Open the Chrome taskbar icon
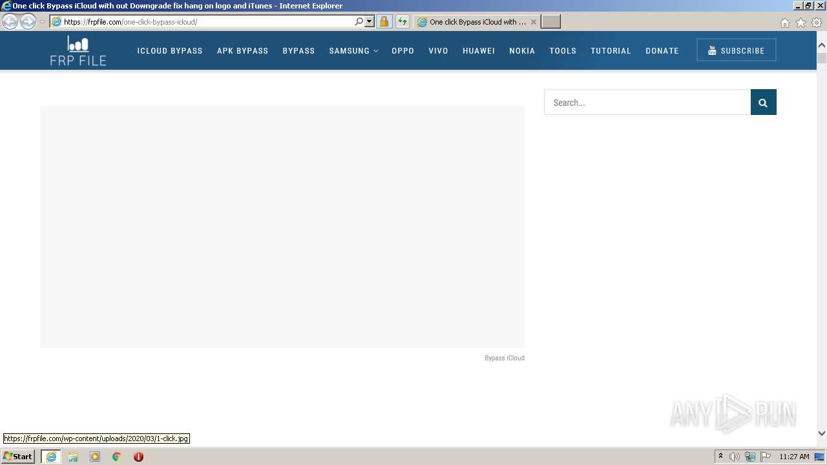 tap(117, 457)
